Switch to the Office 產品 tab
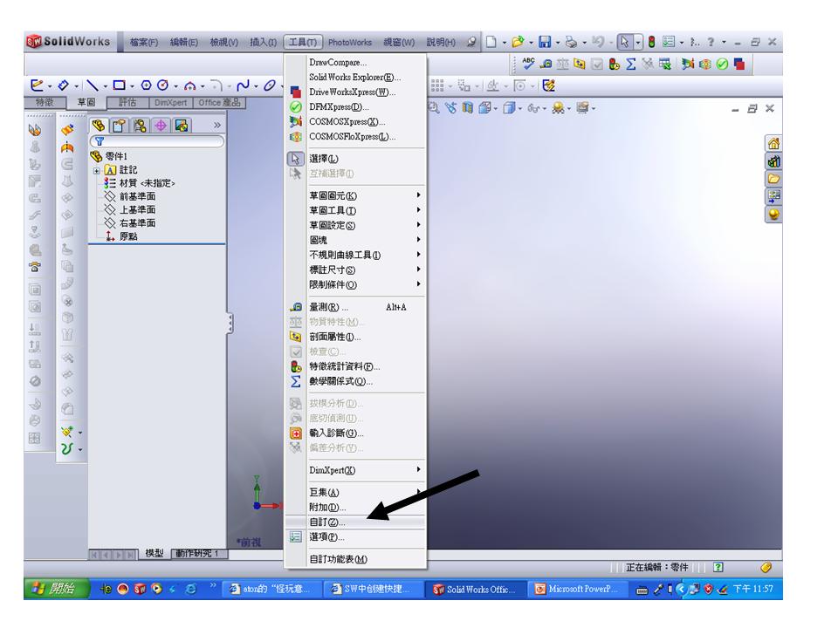This screenshot has width=838, height=628. click(219, 102)
